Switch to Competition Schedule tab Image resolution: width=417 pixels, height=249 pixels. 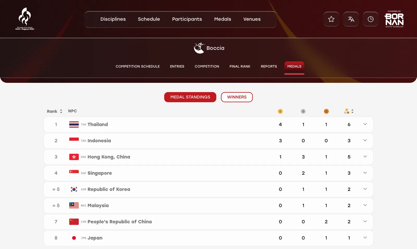(x=138, y=66)
